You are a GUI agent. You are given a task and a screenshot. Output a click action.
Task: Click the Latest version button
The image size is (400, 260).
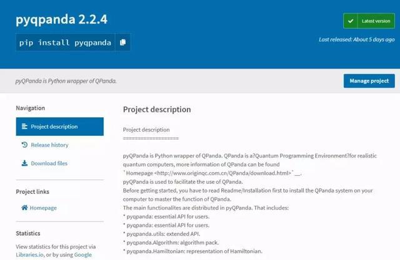(369, 21)
